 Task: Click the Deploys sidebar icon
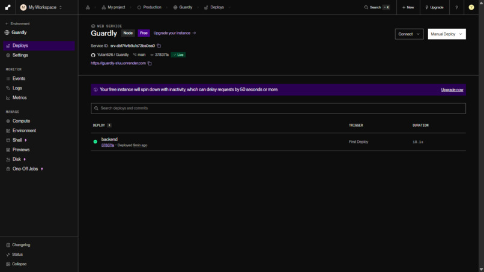pos(8,46)
